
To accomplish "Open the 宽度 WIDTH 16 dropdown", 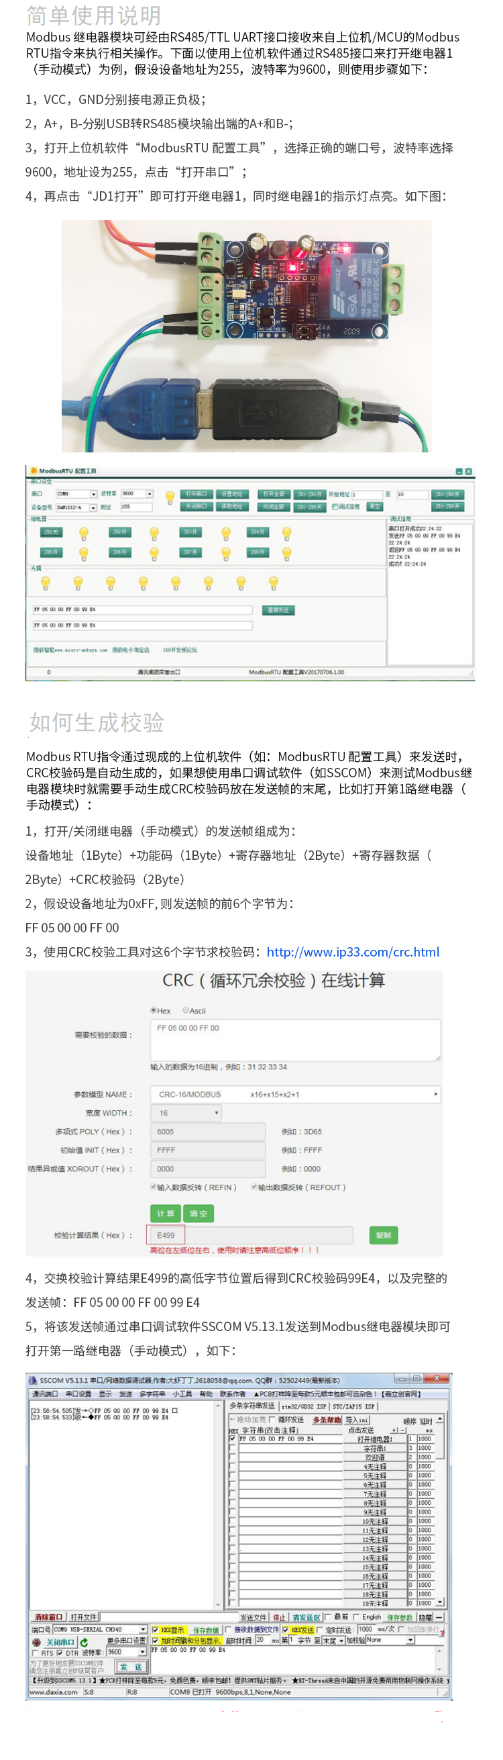I will (186, 1112).
